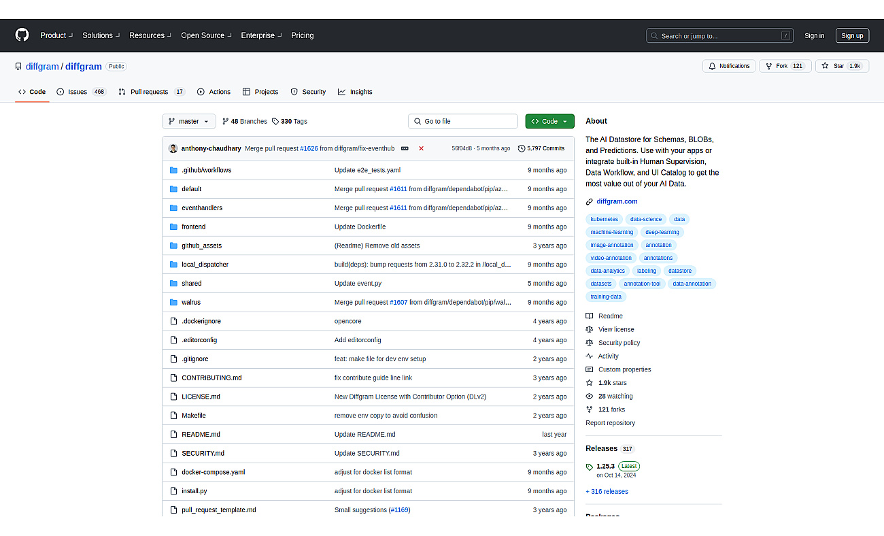Click the history clock icon near Commits

[522, 148]
